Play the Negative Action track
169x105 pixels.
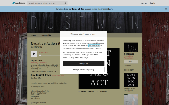(34, 54)
